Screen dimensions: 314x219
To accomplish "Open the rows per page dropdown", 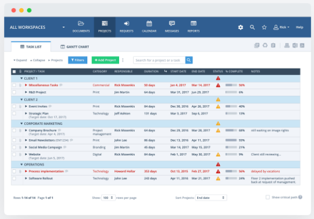I will (x=108, y=198).
